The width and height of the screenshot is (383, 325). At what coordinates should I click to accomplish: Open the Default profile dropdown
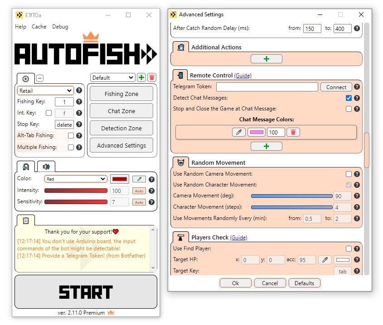(112, 77)
